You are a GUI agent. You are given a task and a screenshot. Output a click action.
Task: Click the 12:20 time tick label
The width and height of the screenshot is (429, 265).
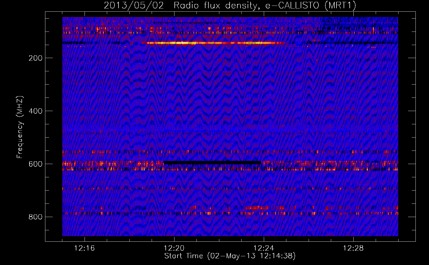tap(174, 248)
